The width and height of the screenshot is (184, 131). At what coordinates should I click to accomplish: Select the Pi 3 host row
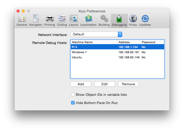(117, 47)
